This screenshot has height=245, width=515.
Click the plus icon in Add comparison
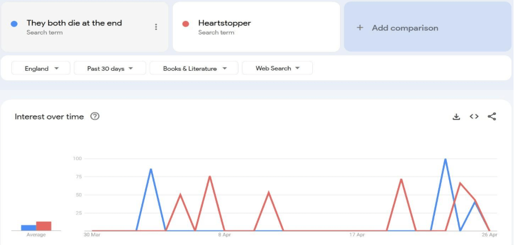[359, 28]
